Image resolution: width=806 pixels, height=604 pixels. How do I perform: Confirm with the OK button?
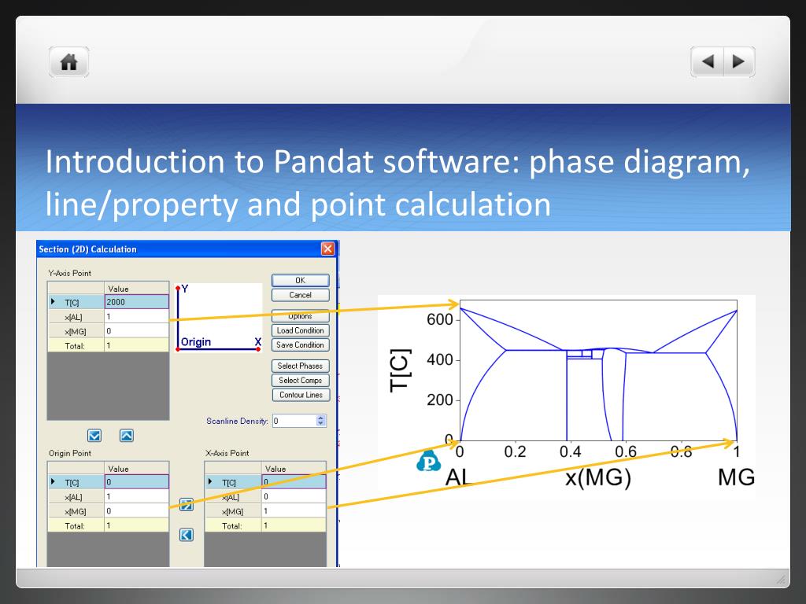(x=300, y=281)
